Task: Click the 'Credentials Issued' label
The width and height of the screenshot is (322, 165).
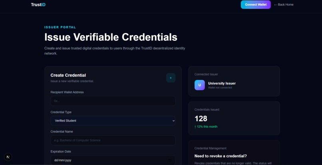Action: (x=207, y=109)
